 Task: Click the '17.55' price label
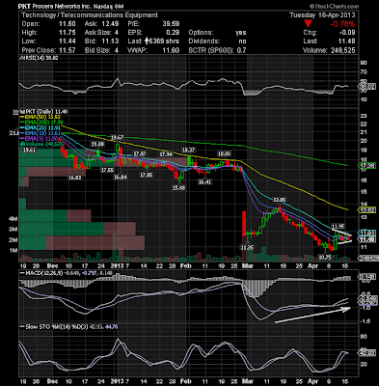[107, 170]
